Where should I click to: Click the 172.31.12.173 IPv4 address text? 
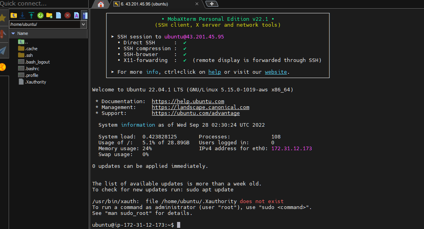coord(291,149)
